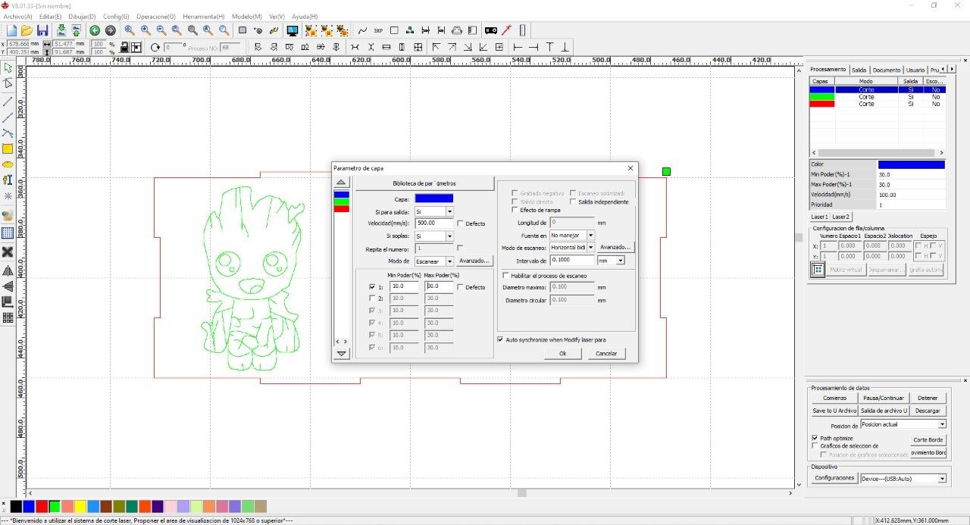Image resolution: width=970 pixels, height=525 pixels.
Task: Click Cancelar in Parametro de capa dialog
Action: click(606, 354)
